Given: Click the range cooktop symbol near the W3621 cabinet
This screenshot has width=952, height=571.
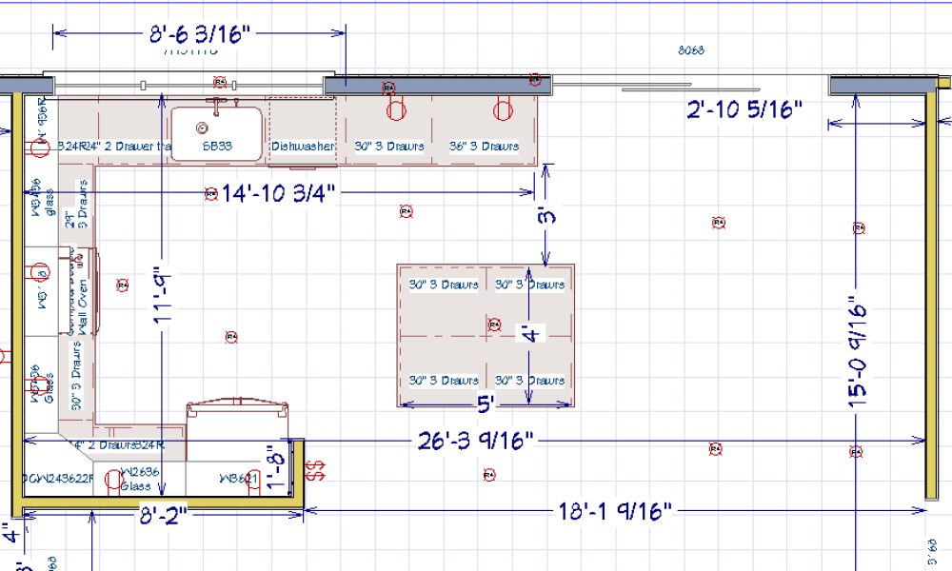Looking at the screenshot, I should tap(238, 407).
